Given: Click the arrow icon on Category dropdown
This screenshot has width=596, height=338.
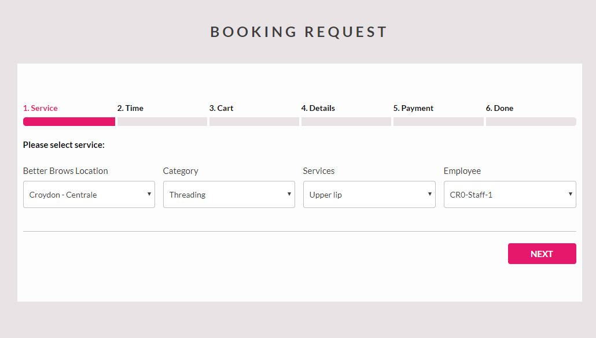Looking at the screenshot, I should pos(289,194).
